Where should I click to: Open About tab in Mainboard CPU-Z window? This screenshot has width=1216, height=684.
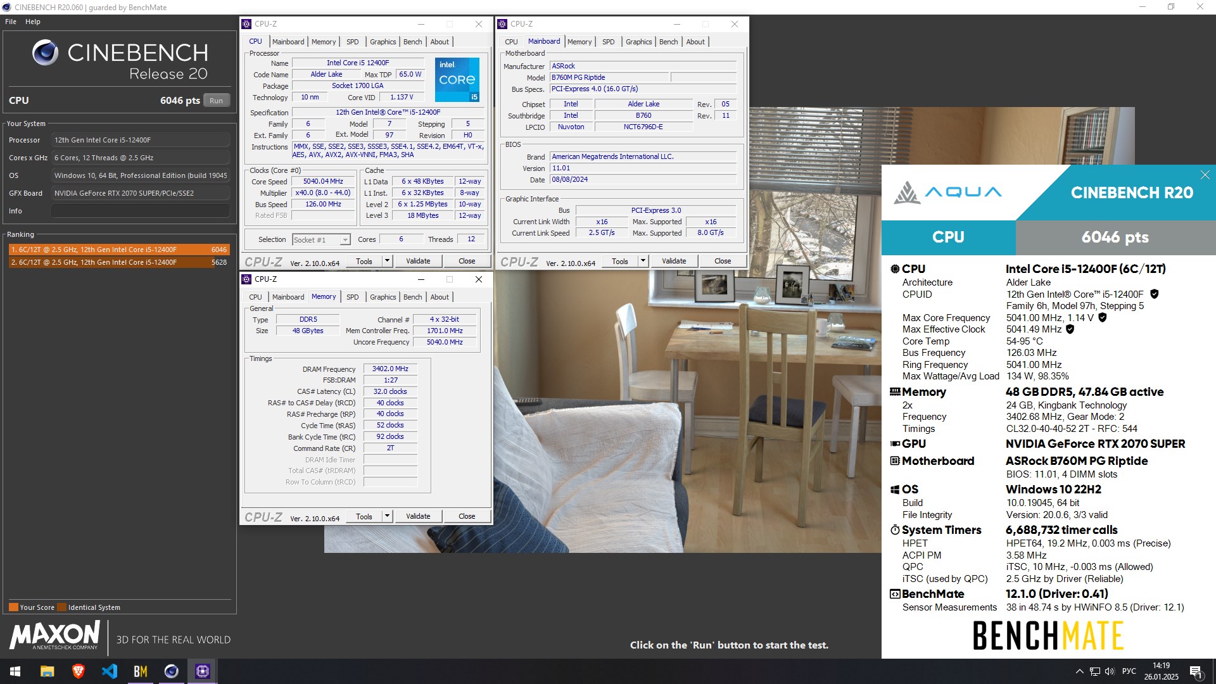[x=695, y=42]
